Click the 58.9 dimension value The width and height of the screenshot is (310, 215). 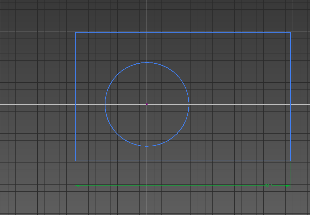pos(269,186)
